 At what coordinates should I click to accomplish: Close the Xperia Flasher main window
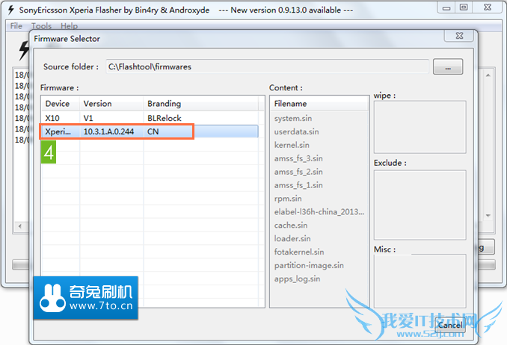coord(488,7)
